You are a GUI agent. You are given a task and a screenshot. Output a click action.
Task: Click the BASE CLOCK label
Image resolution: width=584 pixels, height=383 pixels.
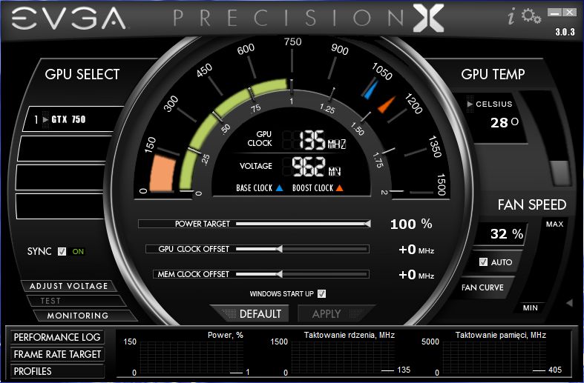pos(254,188)
